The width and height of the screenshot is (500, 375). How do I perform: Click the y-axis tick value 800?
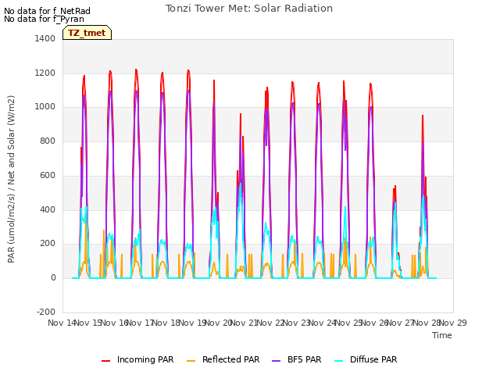coord(48,141)
